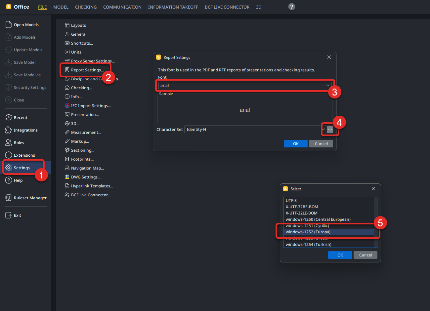Click the Ruleset Manager section icon
The image size is (430, 311).
coord(9,198)
